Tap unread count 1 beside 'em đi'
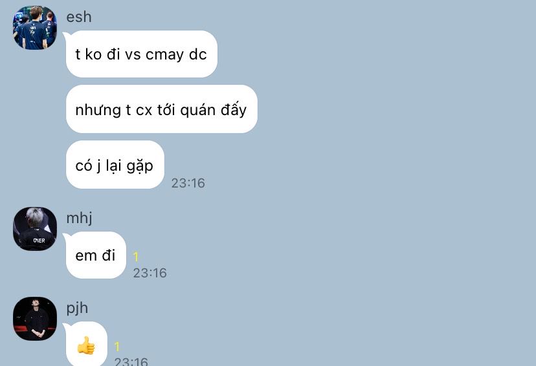This screenshot has height=366, width=536. pos(136,257)
